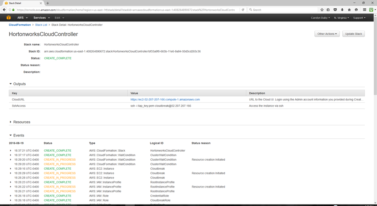
Task: Expand the 18:26:18 CredentialRole event row
Action: coord(11,196)
